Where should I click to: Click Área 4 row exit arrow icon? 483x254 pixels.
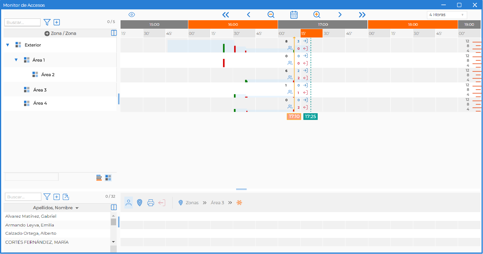305,107
